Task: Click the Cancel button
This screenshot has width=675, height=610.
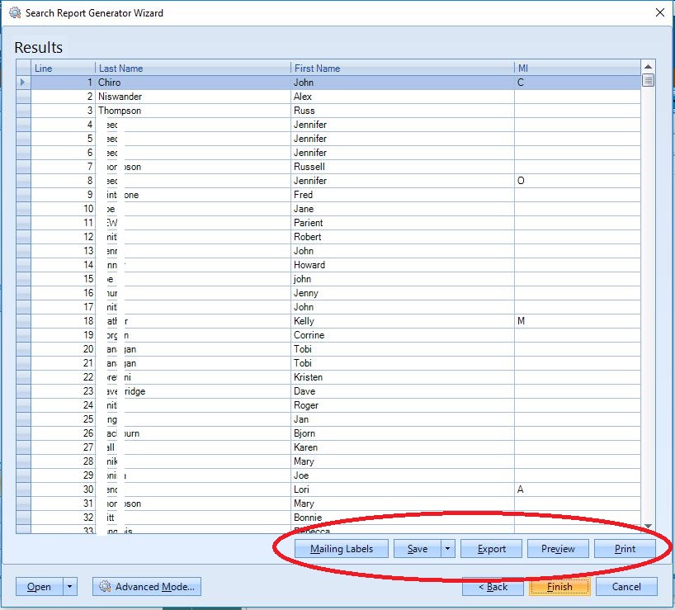Action: pyautogui.click(x=625, y=587)
